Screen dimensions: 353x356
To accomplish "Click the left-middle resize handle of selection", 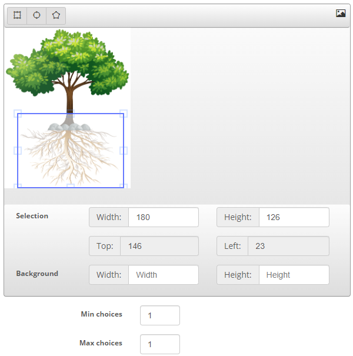I will click(x=18, y=151).
